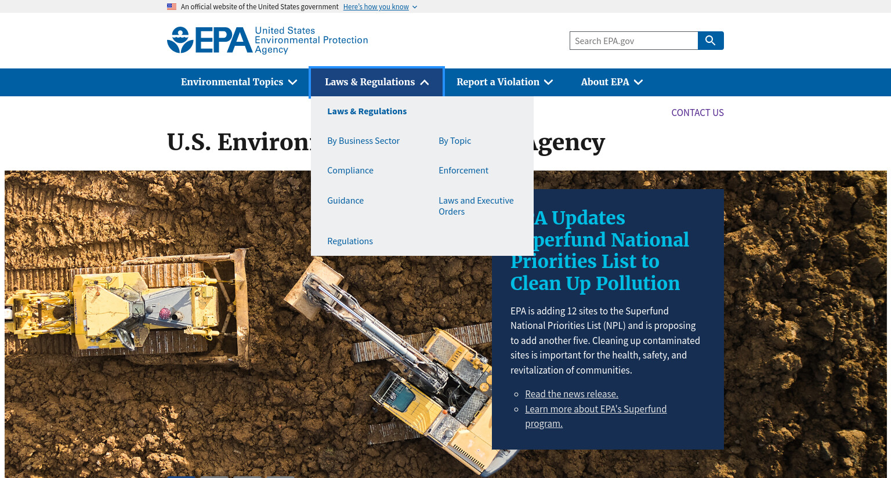Select Laws and Executive Orders item
The height and width of the screenshot is (478, 891).
[x=476, y=206]
